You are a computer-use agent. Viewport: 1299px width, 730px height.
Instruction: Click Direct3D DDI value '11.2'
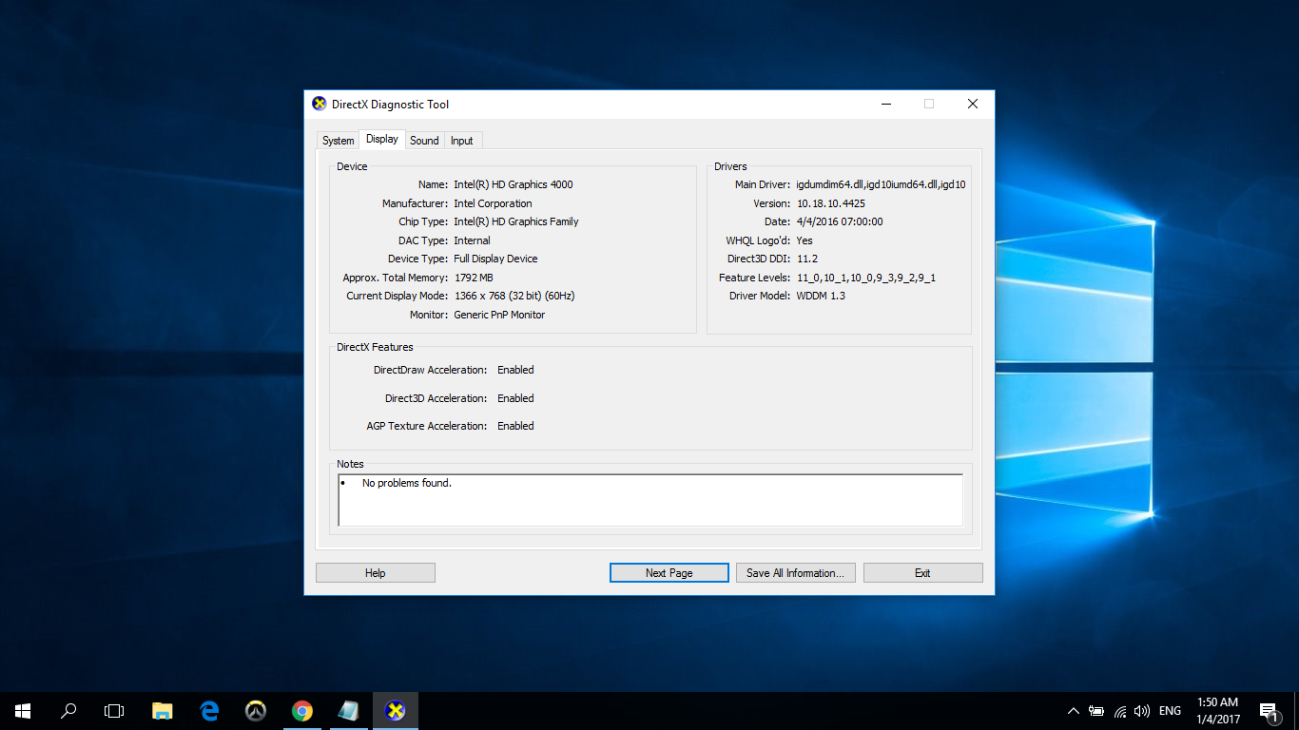point(807,259)
